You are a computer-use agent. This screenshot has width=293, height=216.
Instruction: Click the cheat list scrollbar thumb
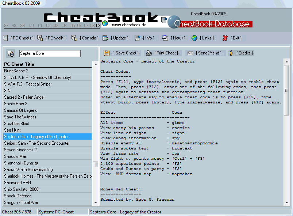(96, 164)
